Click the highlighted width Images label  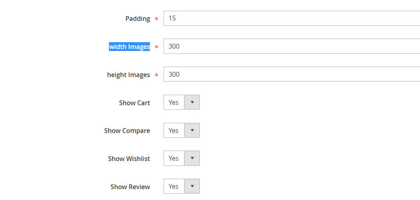tap(129, 47)
